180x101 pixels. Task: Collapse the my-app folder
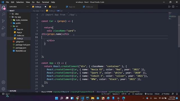pyautogui.click(x=10, y=17)
